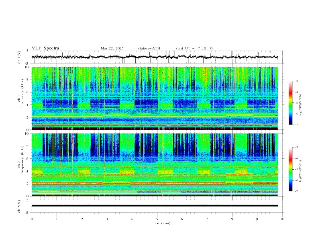Click the ch.1 colorbar "log(PSD)(V²/Hz)" label
The image size is (318, 246).
(x=301, y=105)
